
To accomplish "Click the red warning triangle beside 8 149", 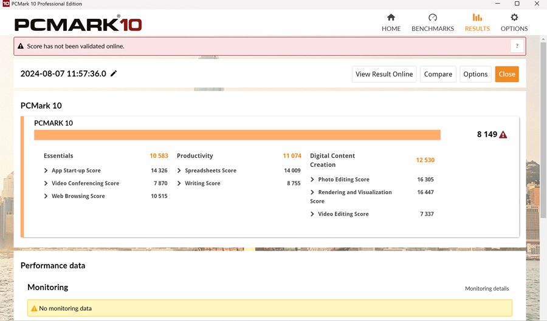I will coord(503,135).
